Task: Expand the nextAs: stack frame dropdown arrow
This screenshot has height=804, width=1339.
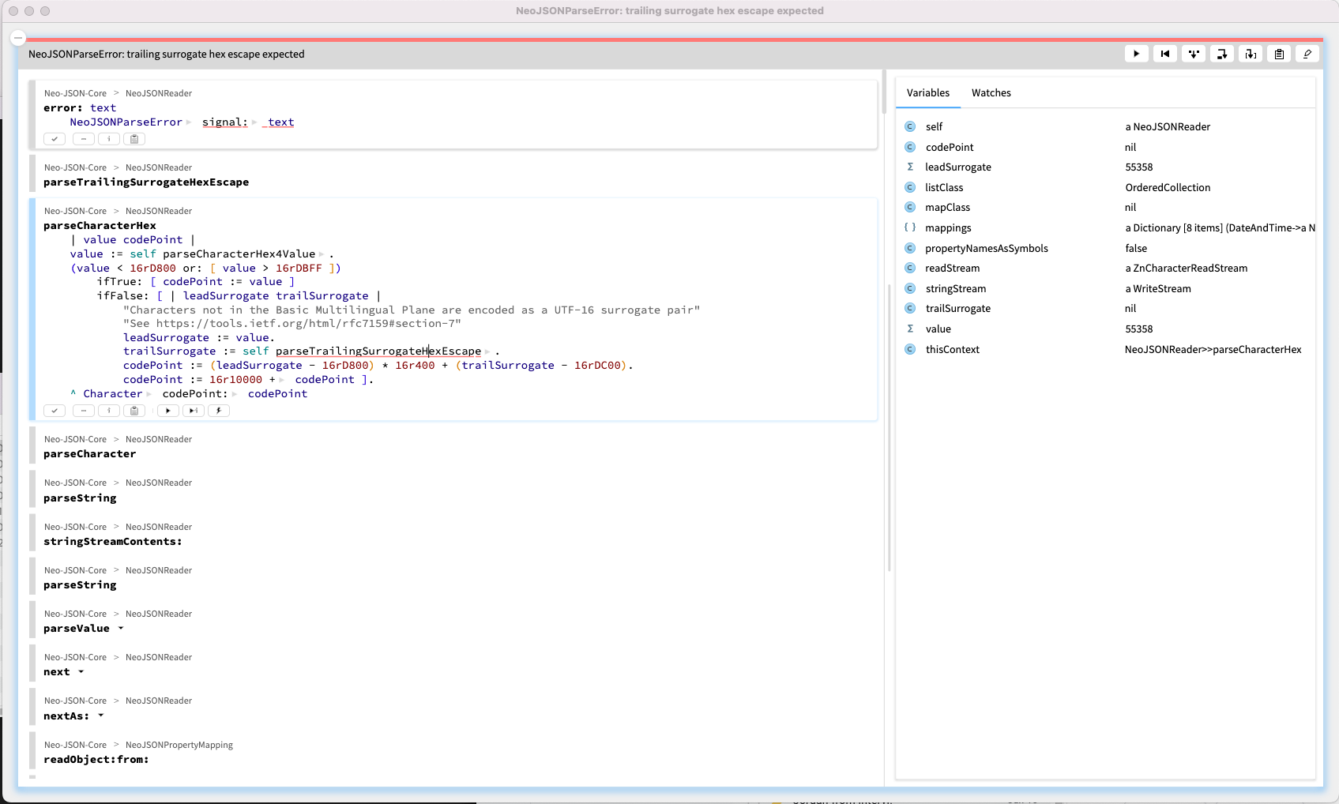Action: tap(100, 716)
